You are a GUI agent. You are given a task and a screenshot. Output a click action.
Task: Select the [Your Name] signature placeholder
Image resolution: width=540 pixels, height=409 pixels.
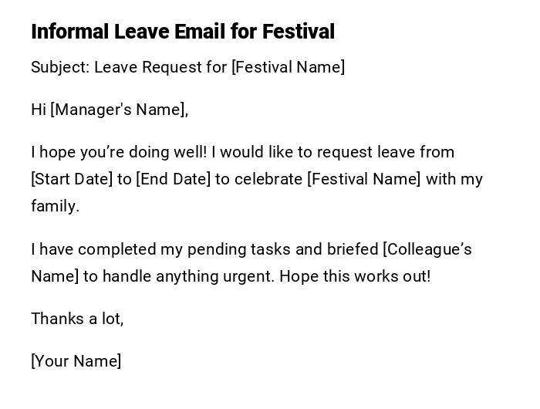(76, 361)
